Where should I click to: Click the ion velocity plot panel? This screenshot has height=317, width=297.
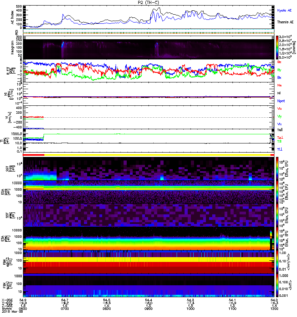pyautogui.click(x=148, y=117)
